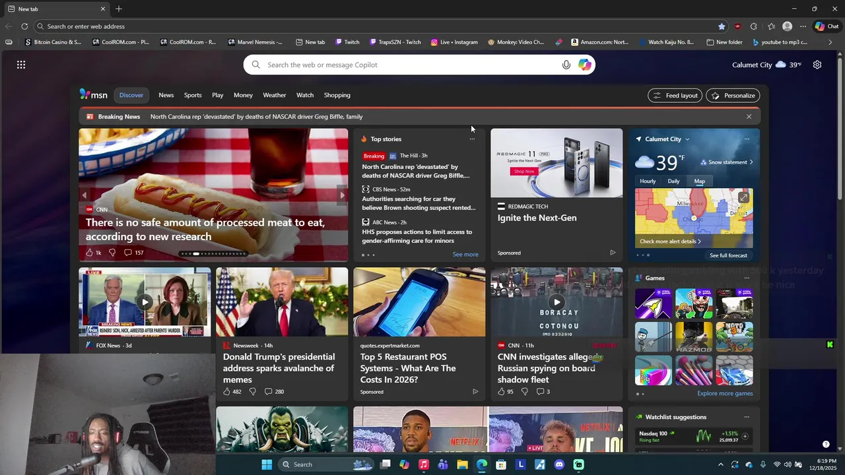845x475 pixels.
Task: Add Nasdaq 100 to watchlist
Action: [745, 436]
